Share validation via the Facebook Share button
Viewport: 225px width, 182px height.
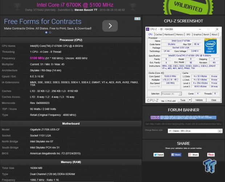click(x=176, y=155)
